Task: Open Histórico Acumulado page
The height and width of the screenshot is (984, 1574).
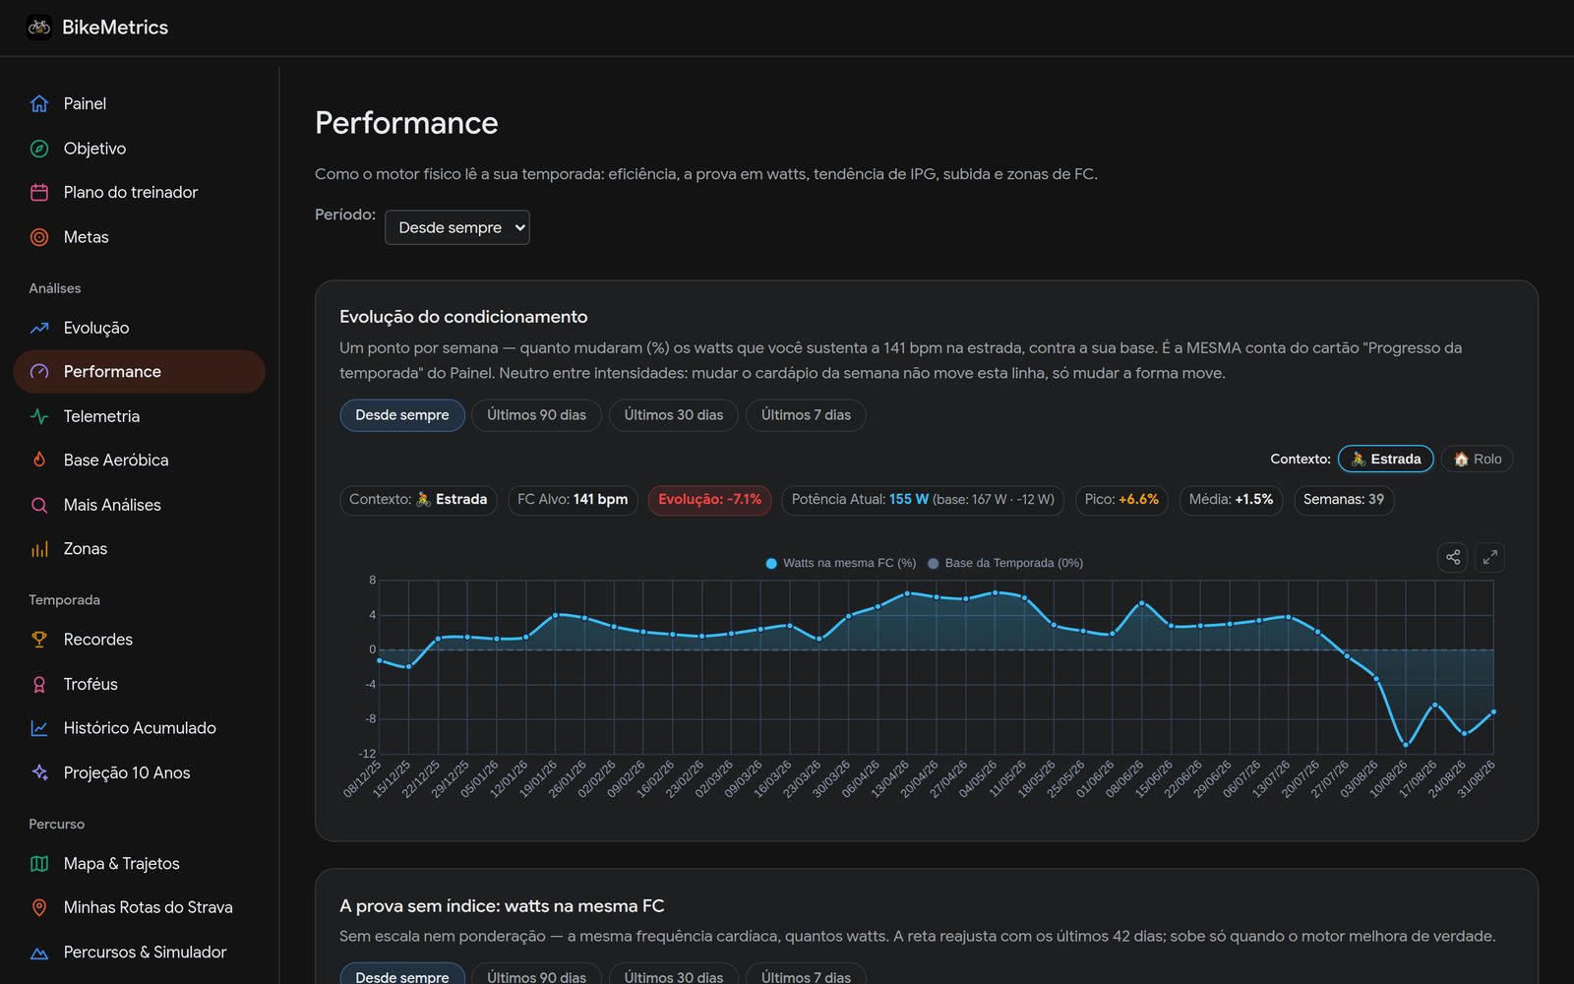Action: point(140,728)
